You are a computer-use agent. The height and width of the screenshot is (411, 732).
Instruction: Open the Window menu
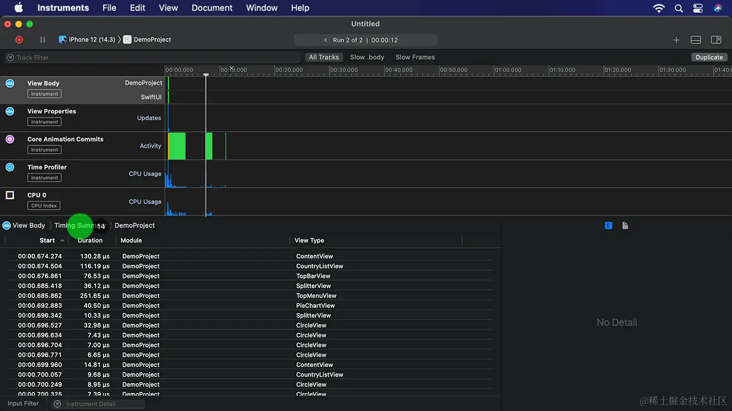[262, 8]
